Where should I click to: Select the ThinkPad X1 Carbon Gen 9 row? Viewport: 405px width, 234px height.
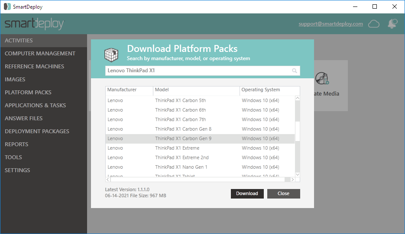[x=200, y=138]
